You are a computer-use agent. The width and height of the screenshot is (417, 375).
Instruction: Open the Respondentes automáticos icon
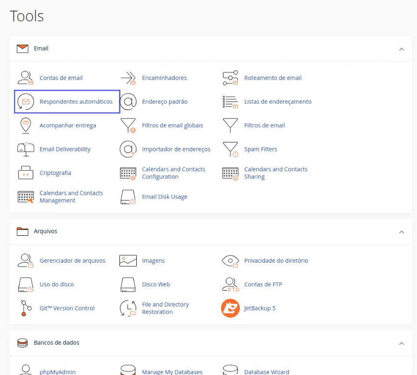26,102
